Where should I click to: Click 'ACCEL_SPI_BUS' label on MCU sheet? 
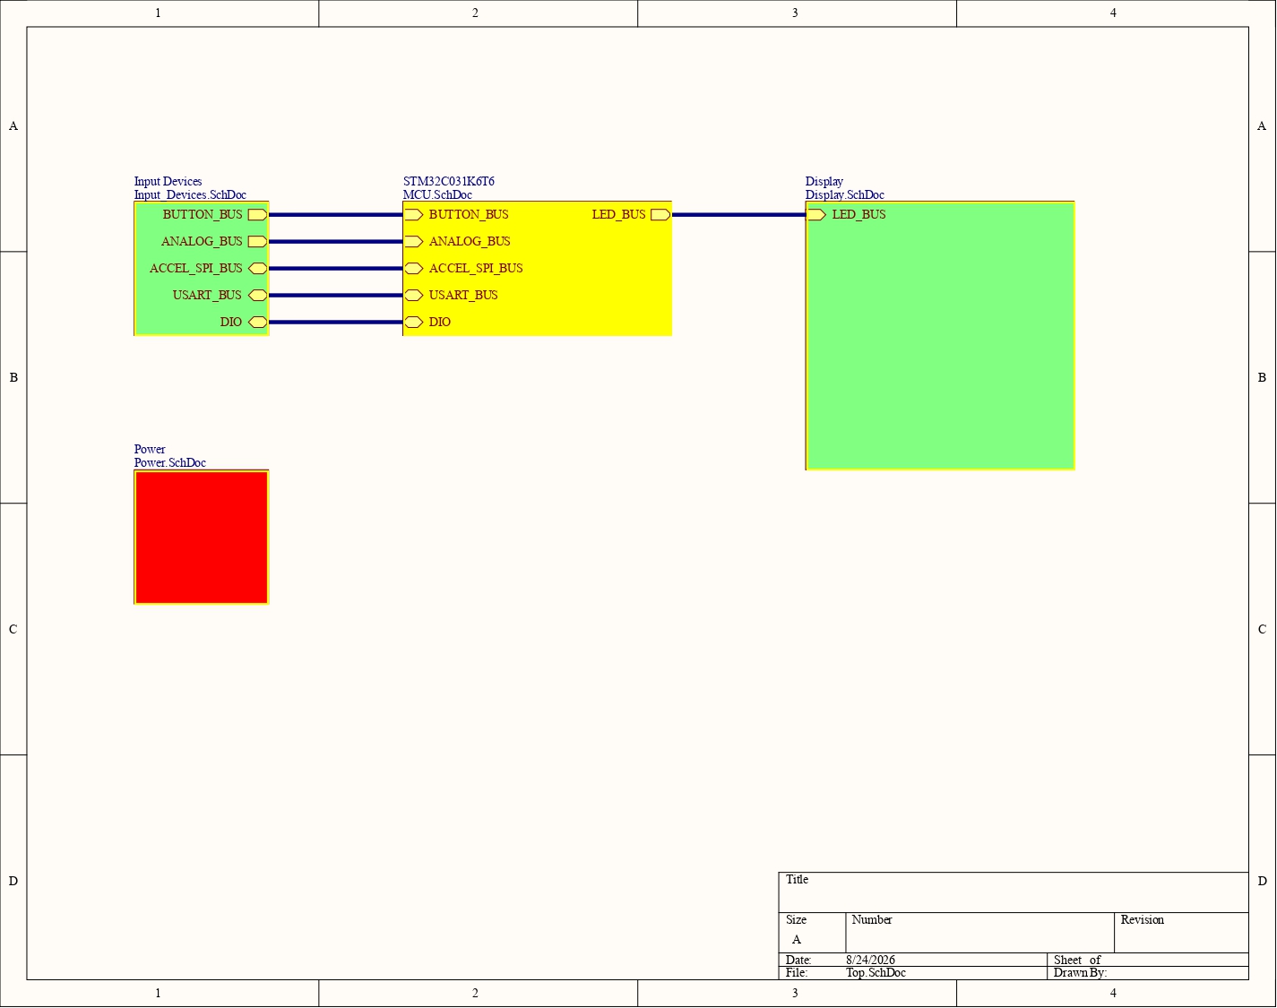(476, 269)
